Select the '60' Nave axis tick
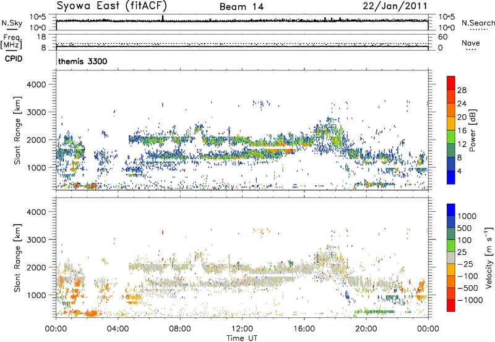Viewport: 495px width, 342px height. [442, 37]
